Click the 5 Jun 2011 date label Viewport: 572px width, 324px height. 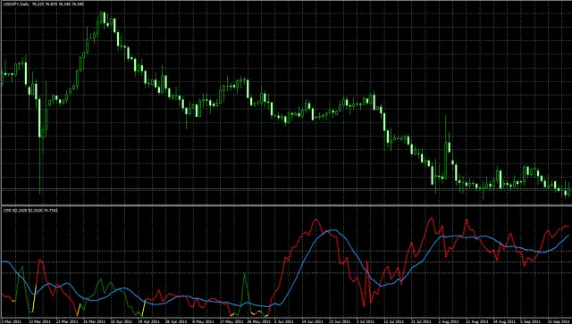[x=284, y=321]
